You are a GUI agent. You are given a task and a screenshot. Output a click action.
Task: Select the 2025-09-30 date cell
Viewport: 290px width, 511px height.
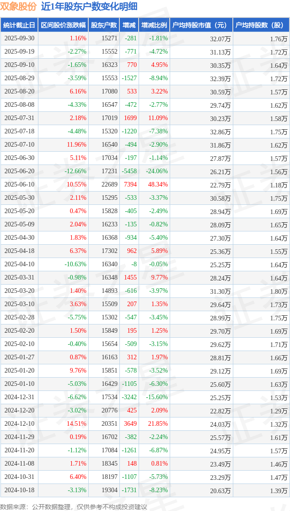click(x=19, y=38)
